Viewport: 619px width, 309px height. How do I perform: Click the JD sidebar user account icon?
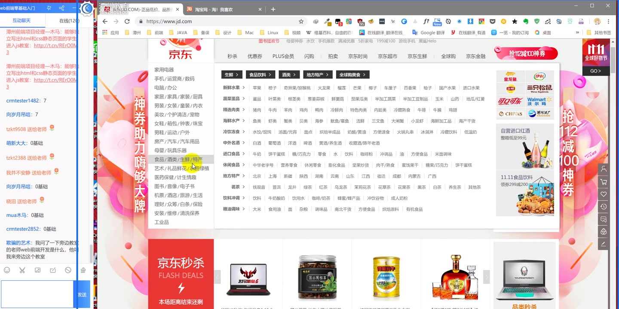click(x=604, y=169)
